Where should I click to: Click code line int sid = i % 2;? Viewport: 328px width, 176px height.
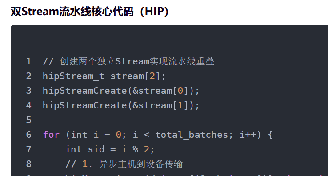tap(110, 149)
